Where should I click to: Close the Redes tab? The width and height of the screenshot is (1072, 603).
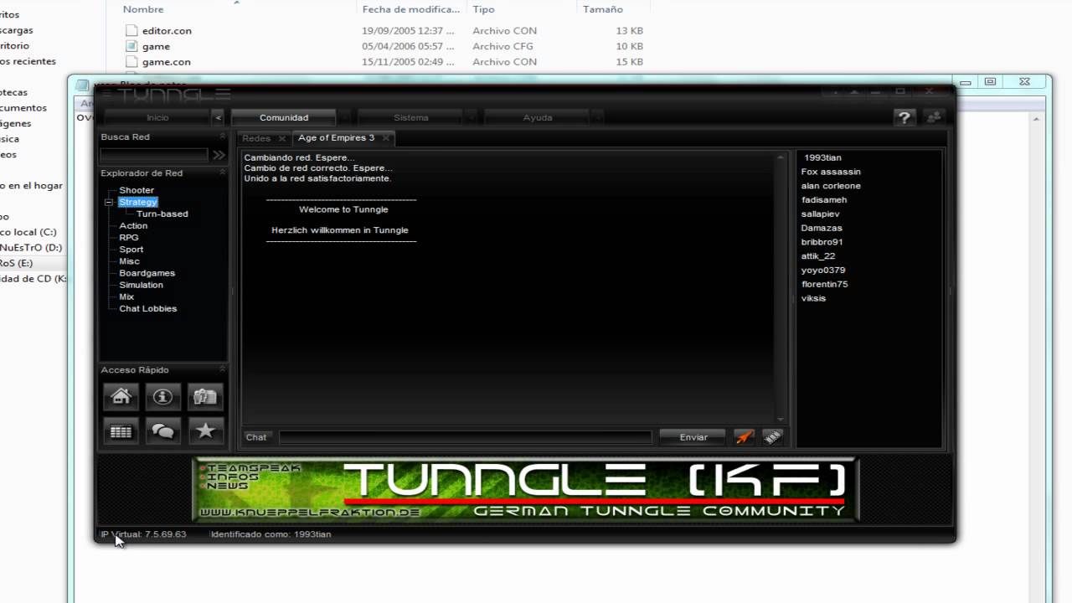click(281, 138)
